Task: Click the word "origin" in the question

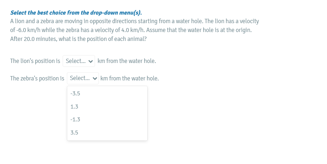Action: 243,30
